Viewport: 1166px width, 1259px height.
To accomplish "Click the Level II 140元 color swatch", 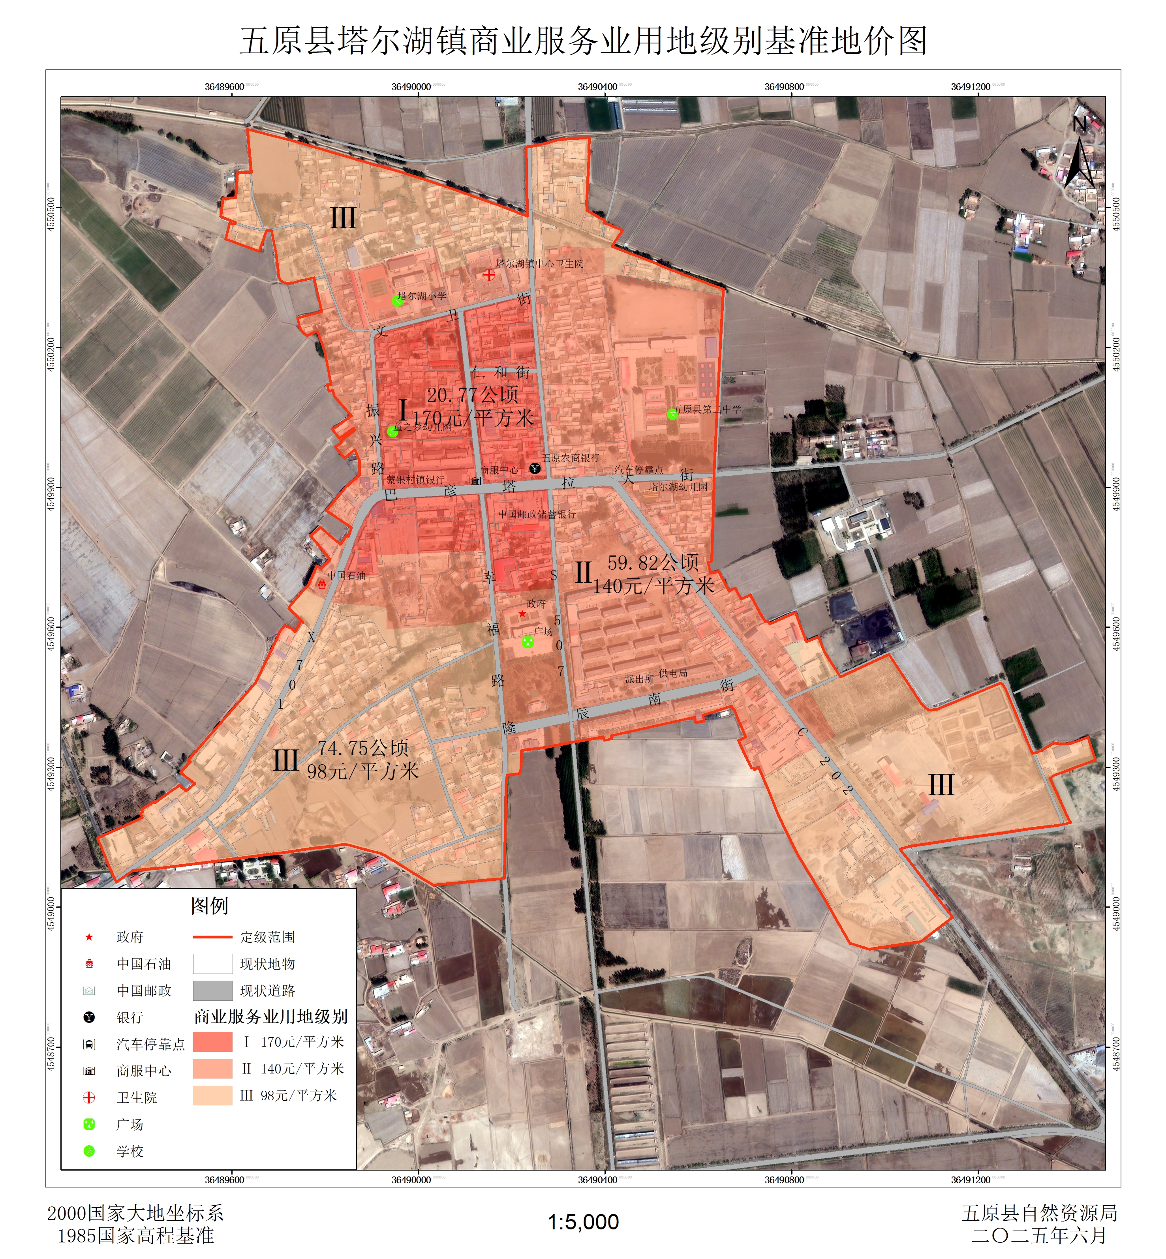I will pyautogui.click(x=213, y=1068).
